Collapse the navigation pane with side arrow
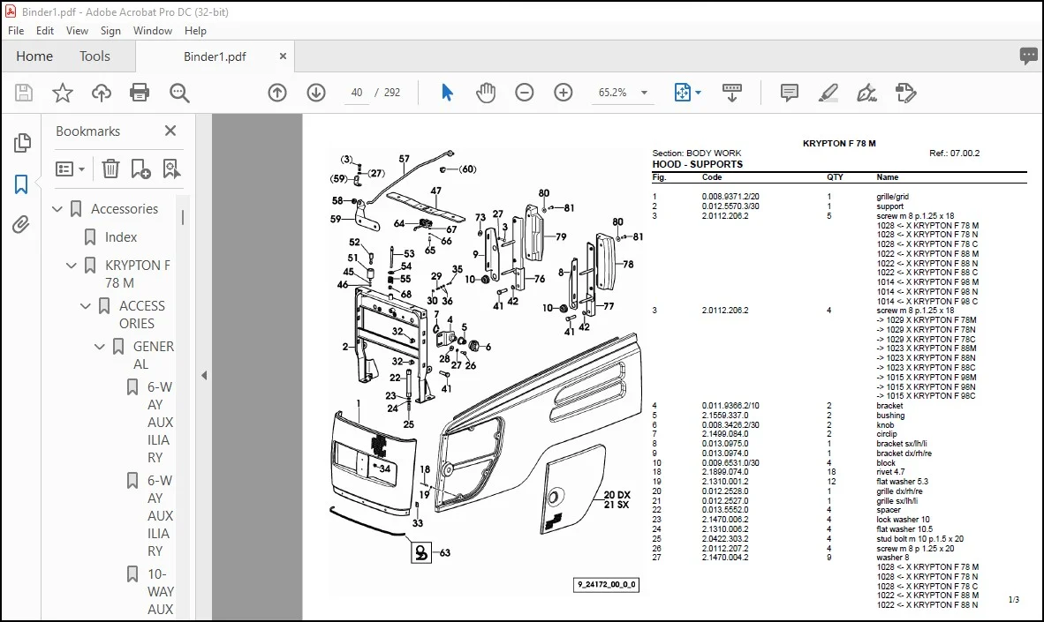This screenshot has height=622, width=1044. [204, 375]
